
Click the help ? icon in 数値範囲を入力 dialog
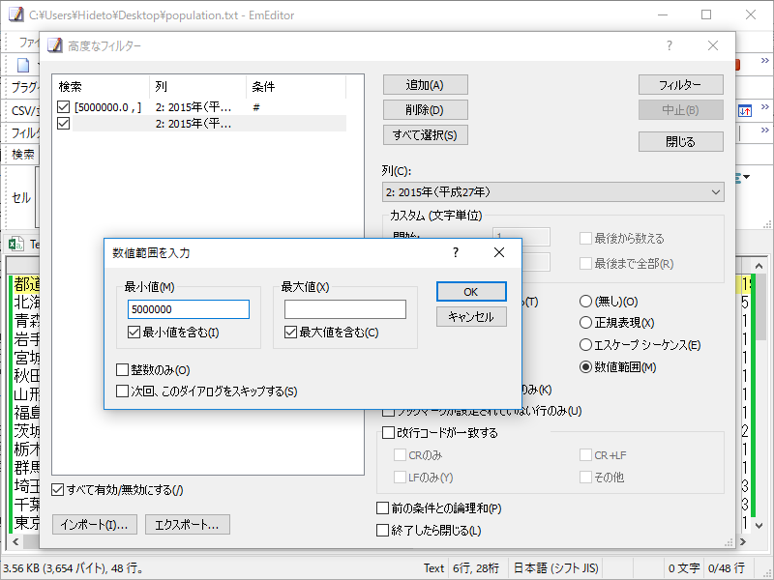(x=455, y=252)
